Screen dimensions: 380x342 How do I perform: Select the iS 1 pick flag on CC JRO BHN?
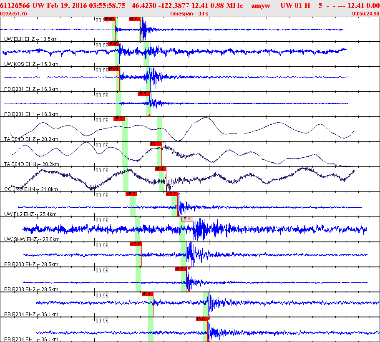tap(160, 169)
